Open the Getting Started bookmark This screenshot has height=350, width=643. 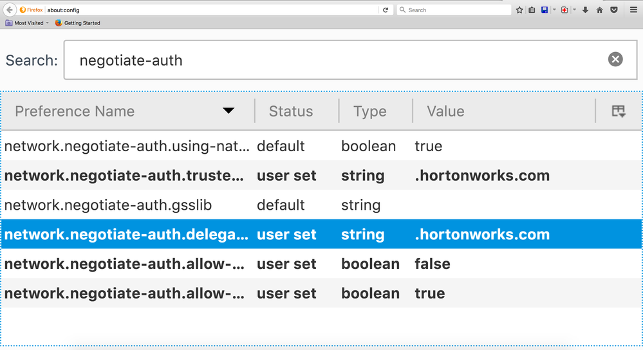point(78,23)
